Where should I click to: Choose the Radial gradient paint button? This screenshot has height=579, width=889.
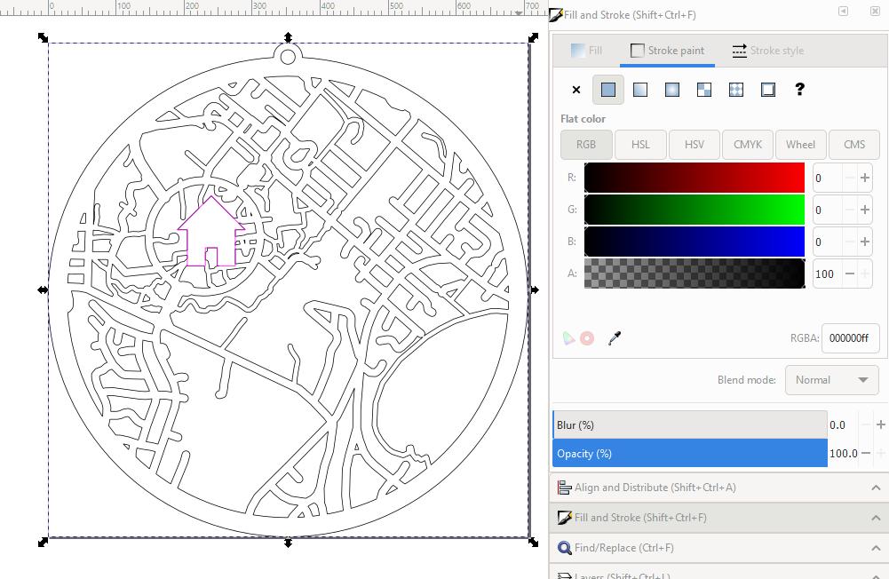point(671,90)
